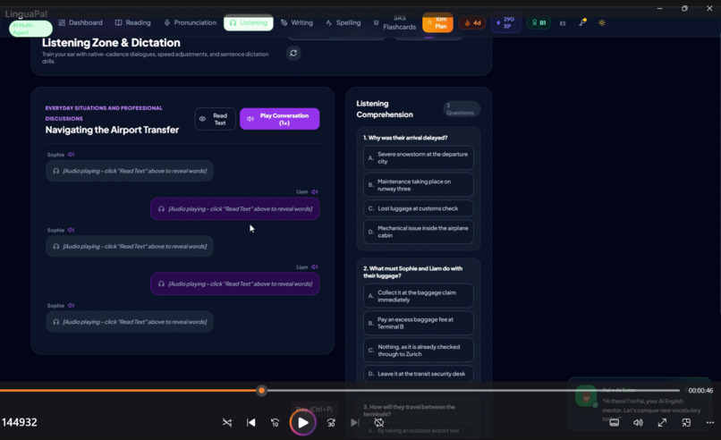Click the 4d streak flame badge
The width and height of the screenshot is (721, 440).
(x=472, y=22)
